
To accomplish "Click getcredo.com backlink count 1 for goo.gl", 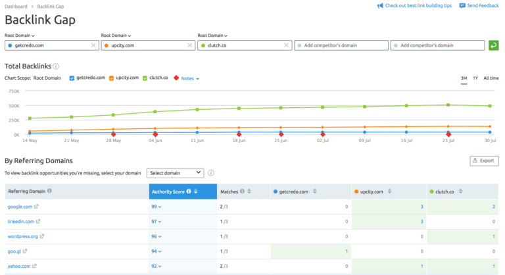I will point(347,251).
